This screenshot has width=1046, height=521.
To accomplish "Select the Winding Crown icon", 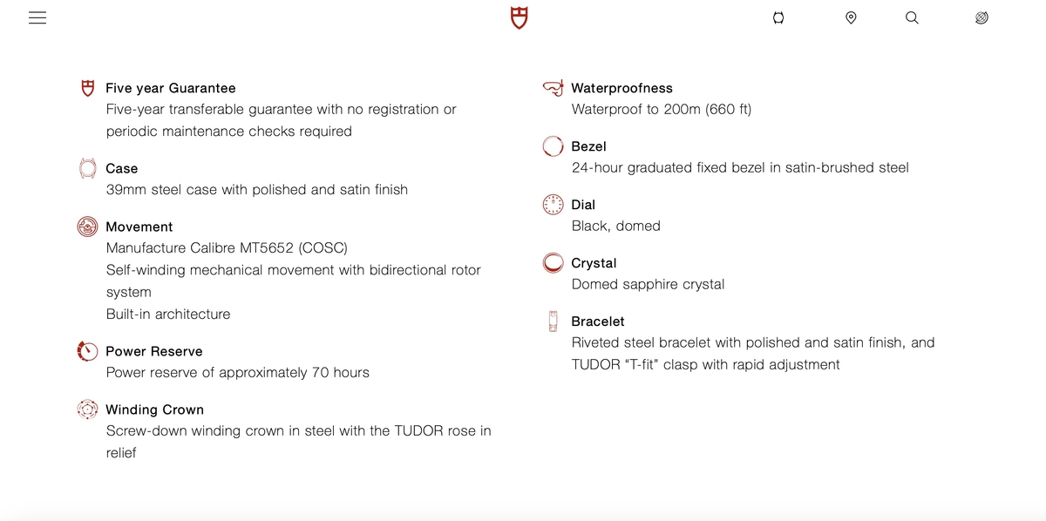I will click(x=87, y=409).
